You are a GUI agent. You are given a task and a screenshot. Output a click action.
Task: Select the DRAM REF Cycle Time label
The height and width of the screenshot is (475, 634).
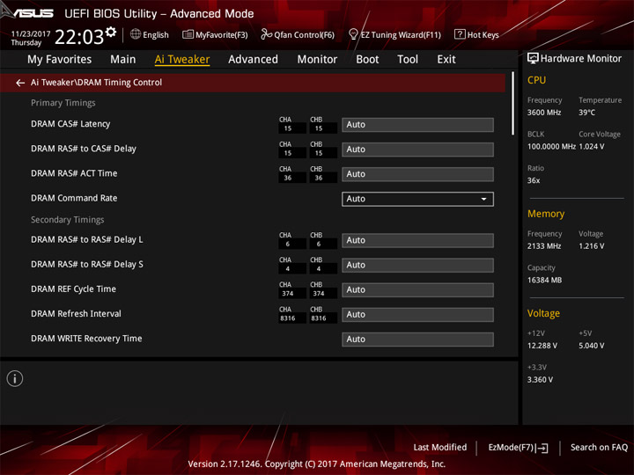coord(73,289)
